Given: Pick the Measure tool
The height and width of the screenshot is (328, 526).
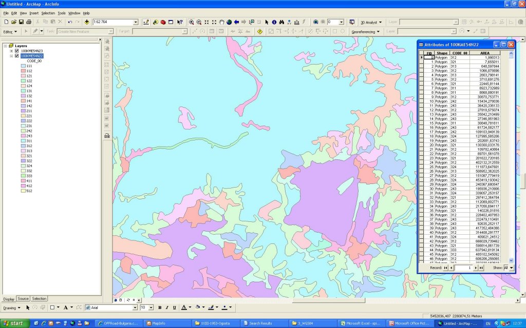Looking at the screenshot, I should [296, 22].
